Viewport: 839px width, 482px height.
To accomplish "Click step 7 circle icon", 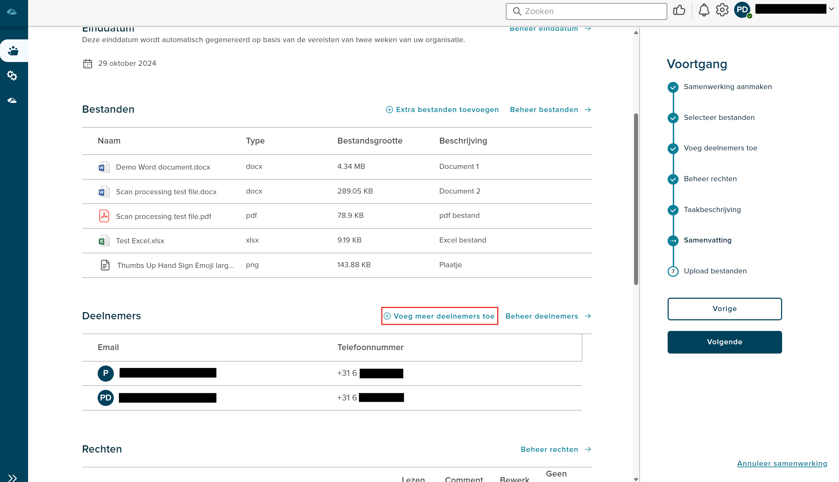I will pos(673,271).
